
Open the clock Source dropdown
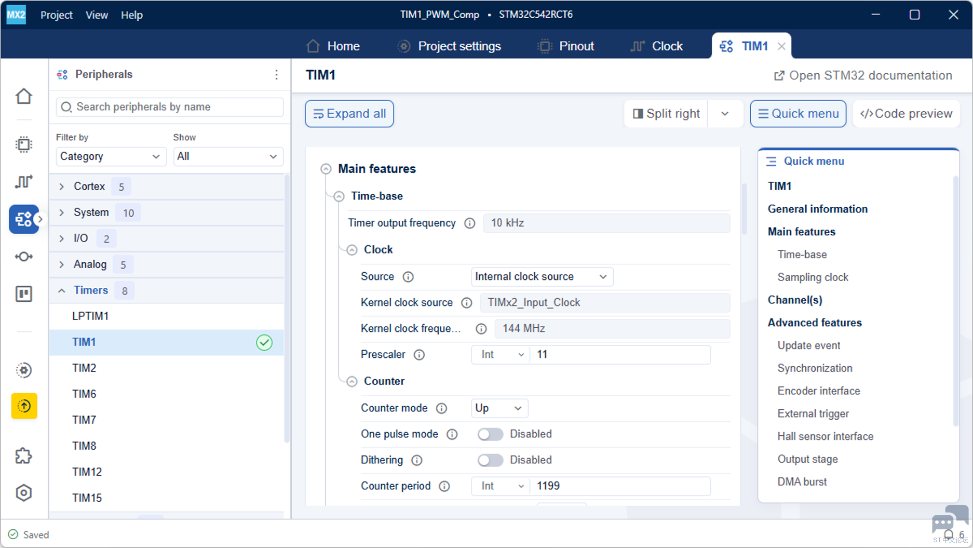(542, 277)
